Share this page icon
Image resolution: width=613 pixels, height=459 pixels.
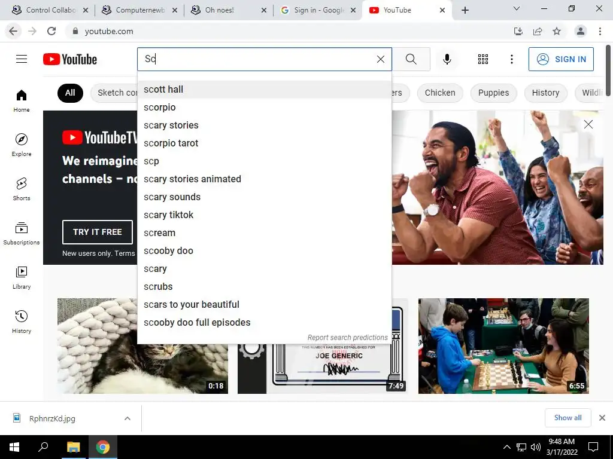click(x=538, y=31)
